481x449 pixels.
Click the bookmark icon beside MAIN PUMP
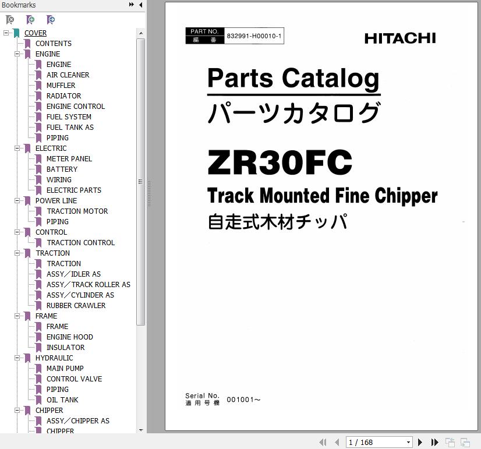[x=38, y=368]
